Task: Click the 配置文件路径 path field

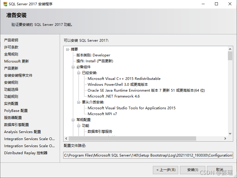Action: pyautogui.click(x=148, y=155)
